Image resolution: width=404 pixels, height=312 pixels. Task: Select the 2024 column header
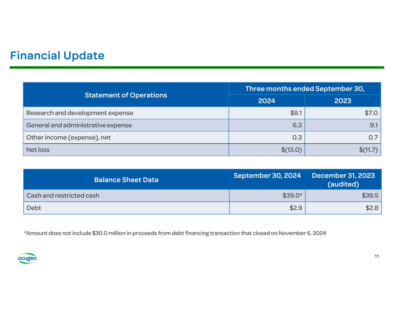coord(266,101)
